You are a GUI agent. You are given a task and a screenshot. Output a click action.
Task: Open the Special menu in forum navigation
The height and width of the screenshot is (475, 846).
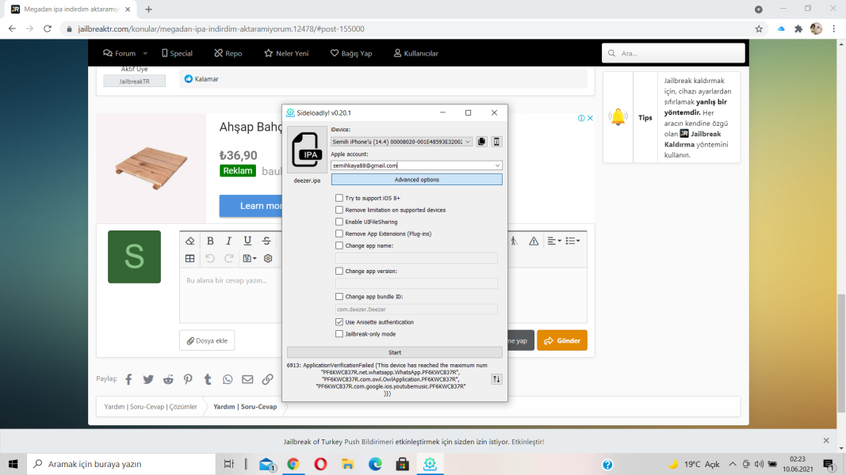point(177,53)
